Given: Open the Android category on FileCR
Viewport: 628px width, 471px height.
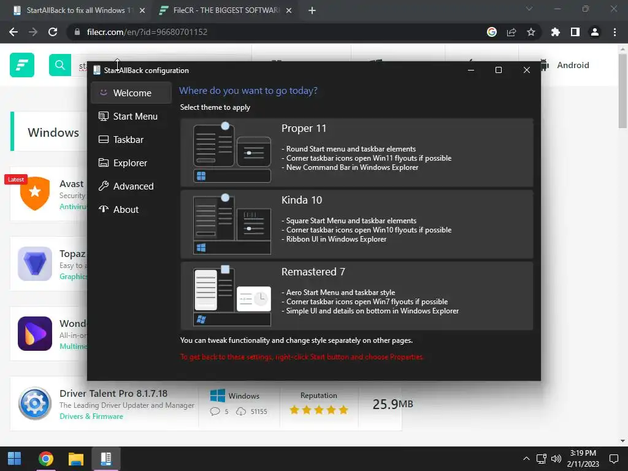Looking at the screenshot, I should pos(565,65).
